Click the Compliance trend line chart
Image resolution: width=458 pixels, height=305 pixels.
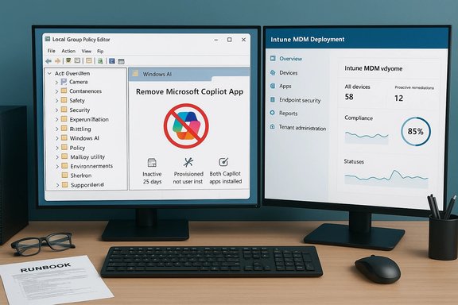tap(367, 137)
